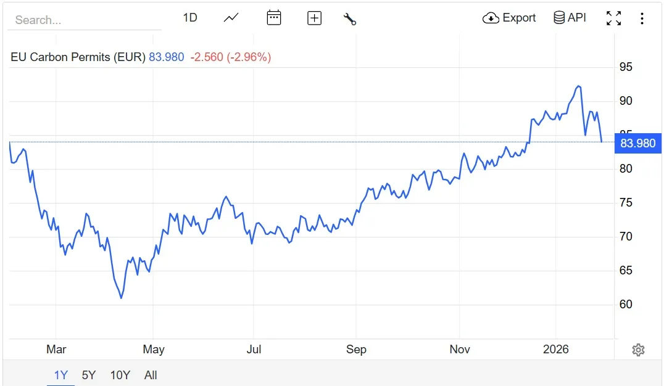Open the API data icon

[x=558, y=17]
